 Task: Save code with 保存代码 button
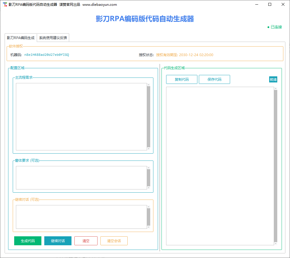click(214, 80)
